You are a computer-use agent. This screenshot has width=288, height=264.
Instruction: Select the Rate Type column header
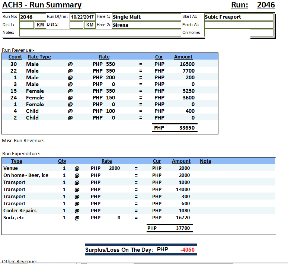pyautogui.click(x=39, y=57)
